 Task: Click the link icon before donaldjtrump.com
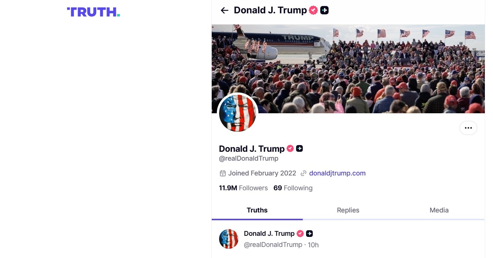click(x=303, y=173)
